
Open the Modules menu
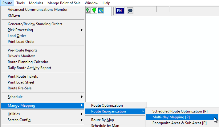[x=36, y=3]
